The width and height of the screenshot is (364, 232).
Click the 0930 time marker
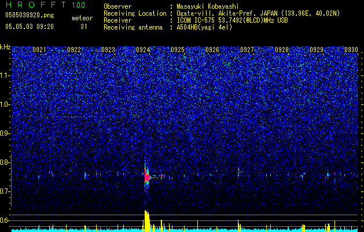click(x=351, y=50)
